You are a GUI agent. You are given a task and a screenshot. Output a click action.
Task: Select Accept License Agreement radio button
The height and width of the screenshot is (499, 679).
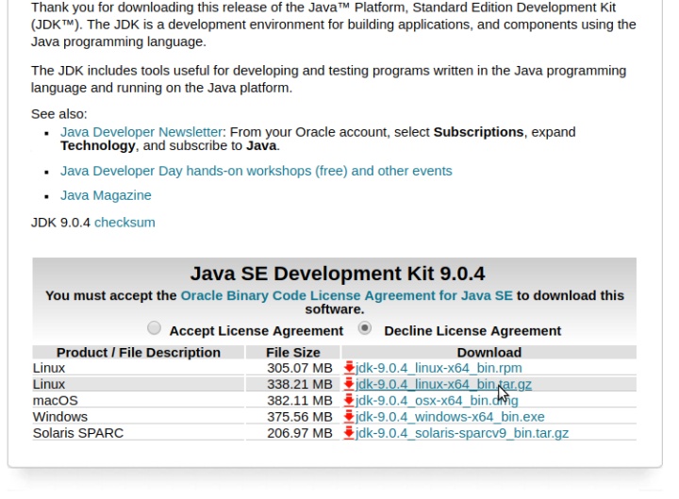click(x=154, y=328)
